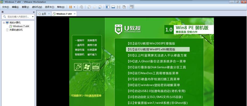Choose 【11】安装原版win7/win8系统(非Ghost版)
The width and height of the screenshot is (247, 106).
point(157,103)
